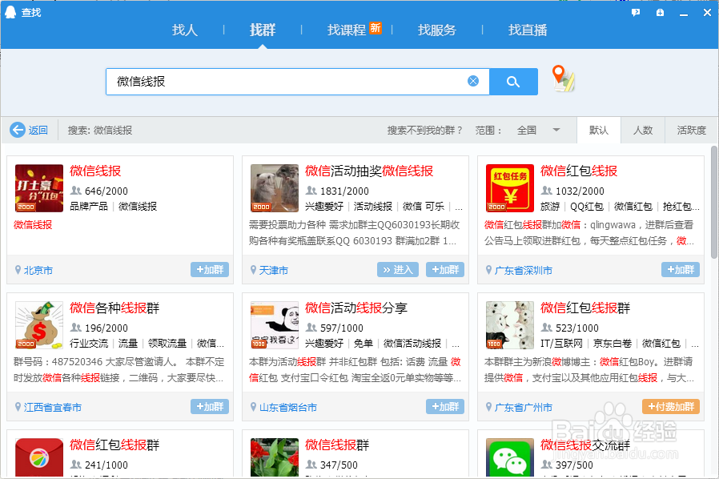This screenshot has width=719, height=479.
Task: Click the 北京市 location link
Action: click(38, 270)
